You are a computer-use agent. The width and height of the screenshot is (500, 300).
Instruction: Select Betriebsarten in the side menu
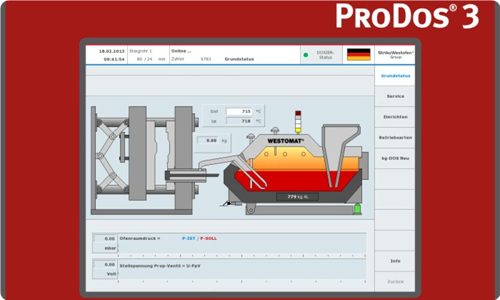tap(395, 137)
